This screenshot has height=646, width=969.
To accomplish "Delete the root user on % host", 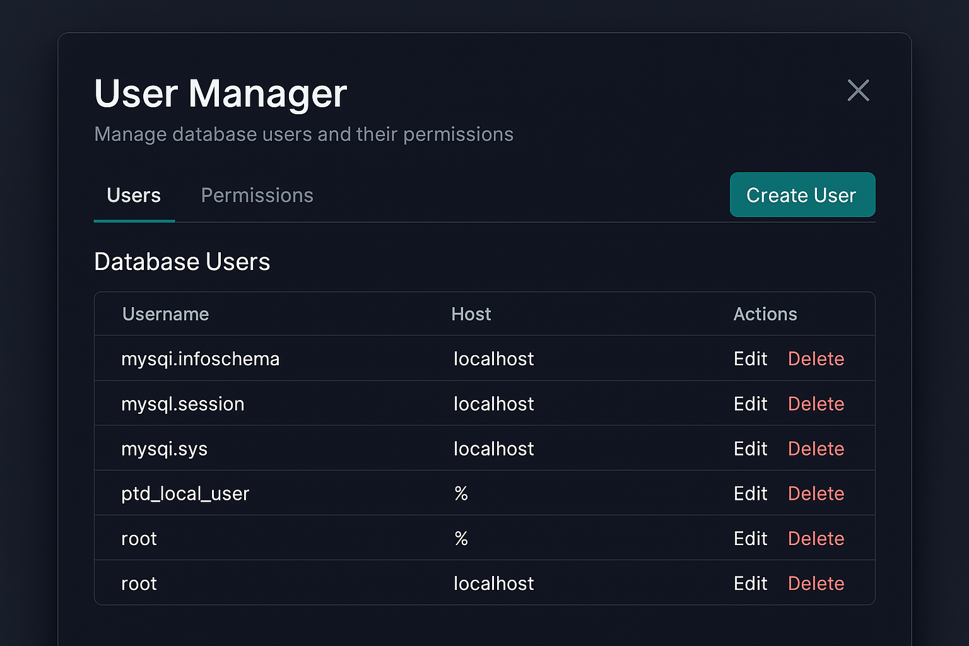I will pos(816,538).
